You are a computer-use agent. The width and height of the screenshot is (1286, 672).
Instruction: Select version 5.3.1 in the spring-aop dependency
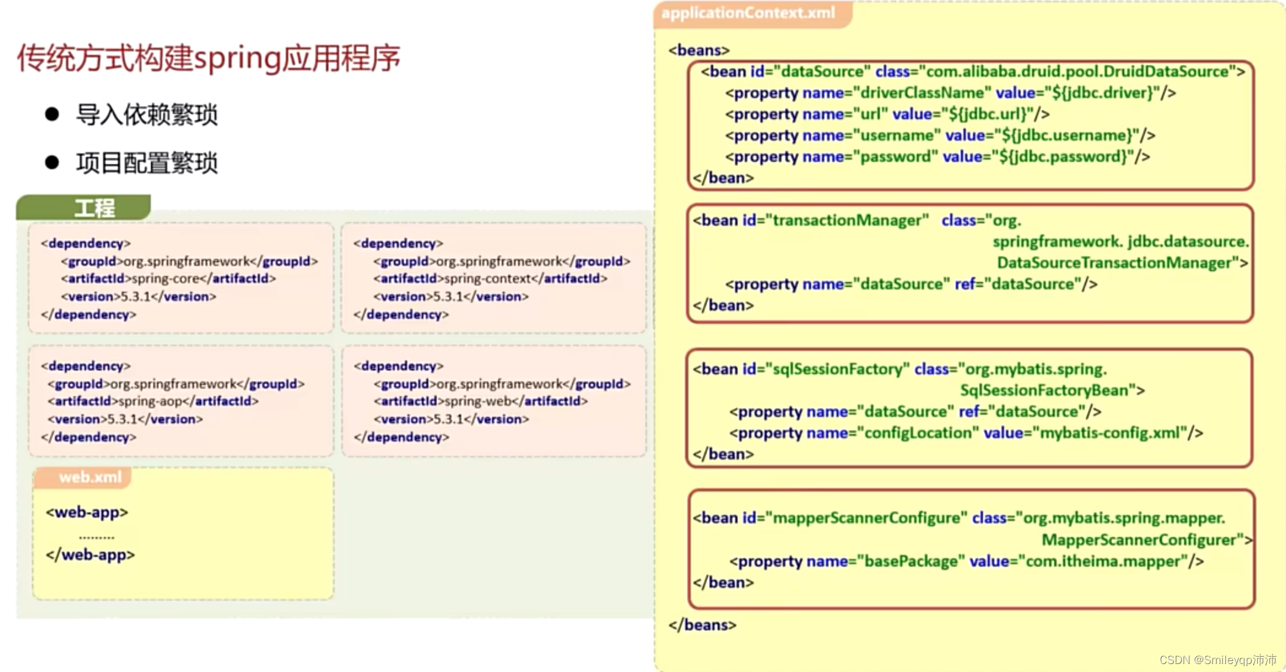coord(125,419)
